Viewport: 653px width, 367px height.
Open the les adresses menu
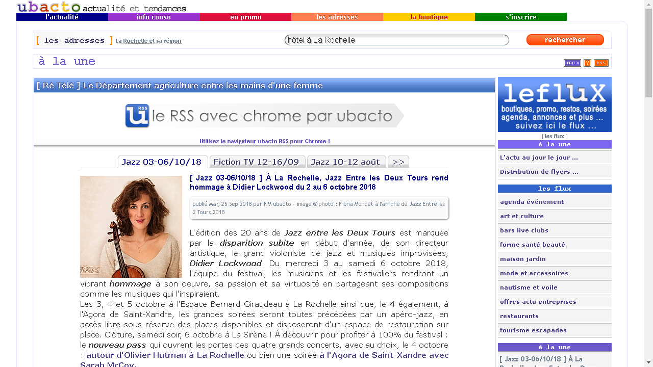pos(337,17)
